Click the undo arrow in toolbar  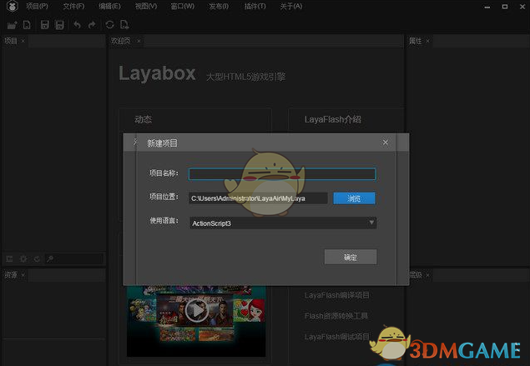click(77, 25)
